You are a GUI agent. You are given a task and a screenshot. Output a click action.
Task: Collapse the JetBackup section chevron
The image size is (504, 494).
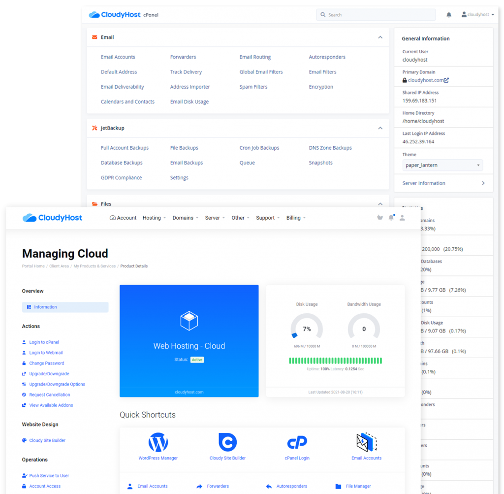(x=380, y=128)
